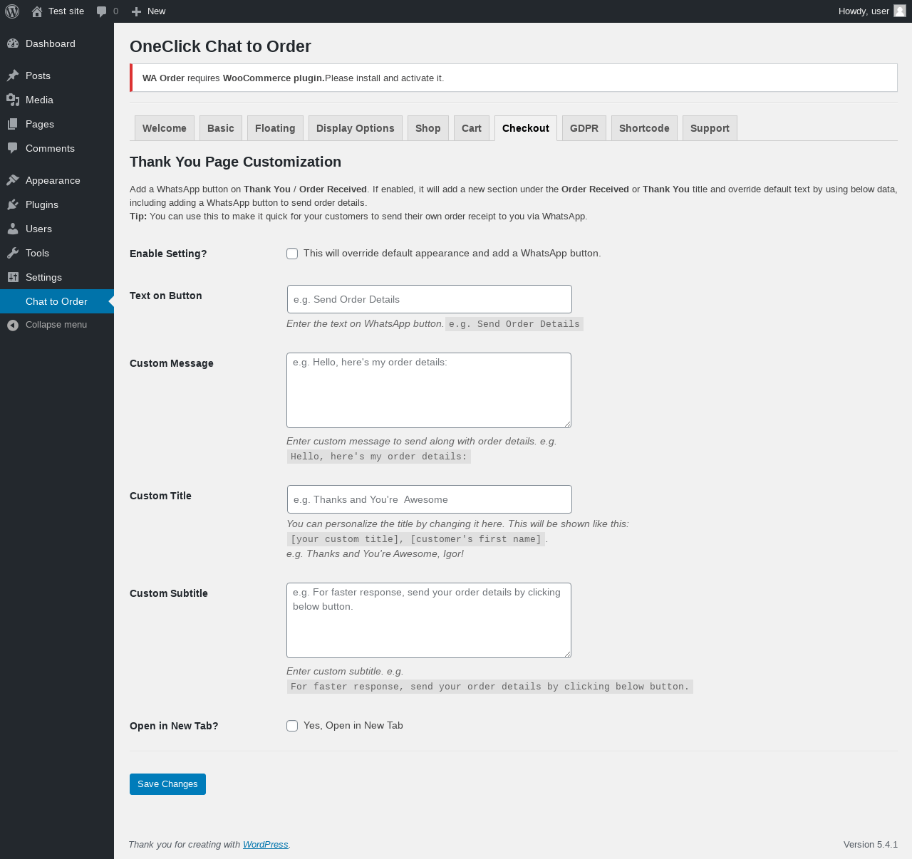Switch to the Welcome tab
Screen dimensions: 912x859
click(165, 128)
